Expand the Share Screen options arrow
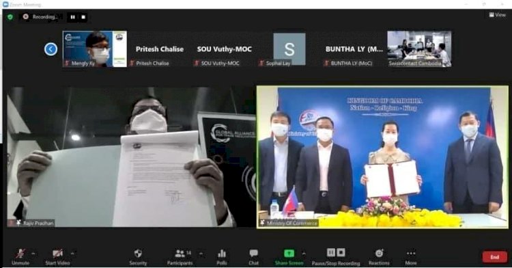 (304, 253)
